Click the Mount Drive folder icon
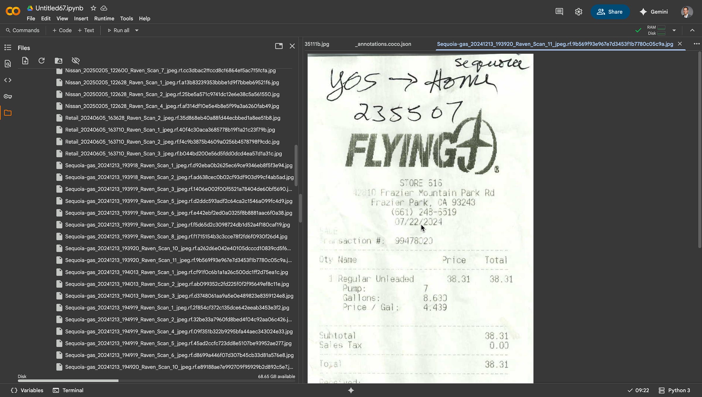 [x=58, y=61]
